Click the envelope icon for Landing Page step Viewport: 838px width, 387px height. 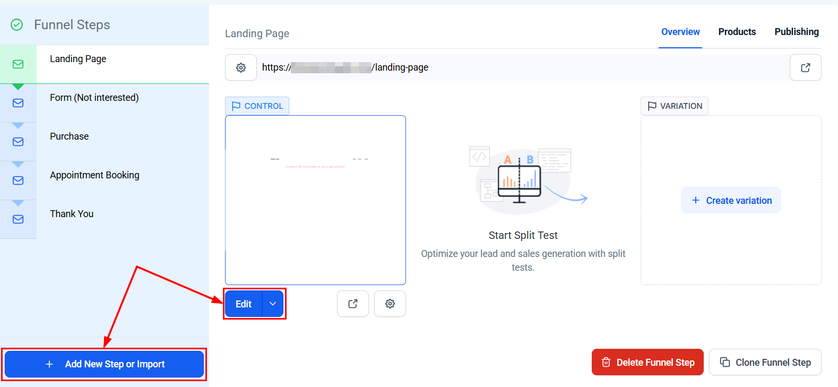[18, 64]
